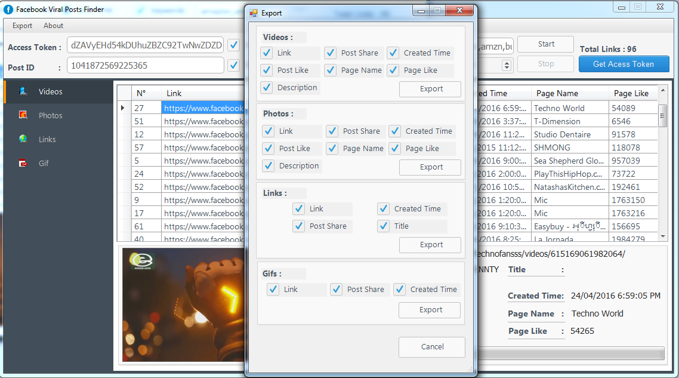Click the Get Acess Token button
Image resolution: width=679 pixels, height=378 pixels.
point(624,64)
